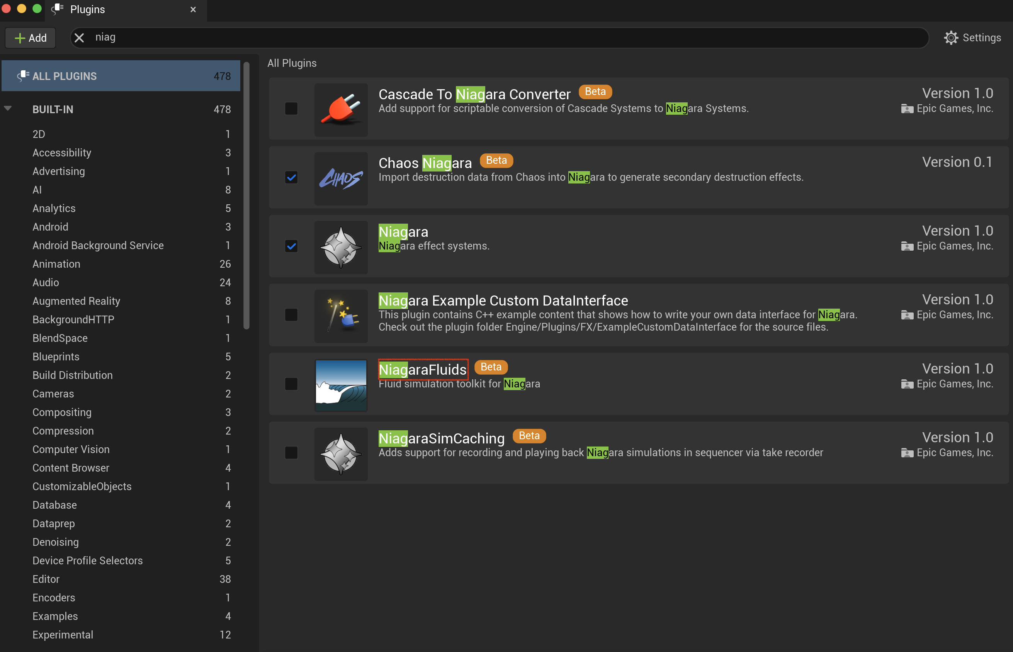Open plugin Settings gear
Screen dimensions: 1013x652
972,38
